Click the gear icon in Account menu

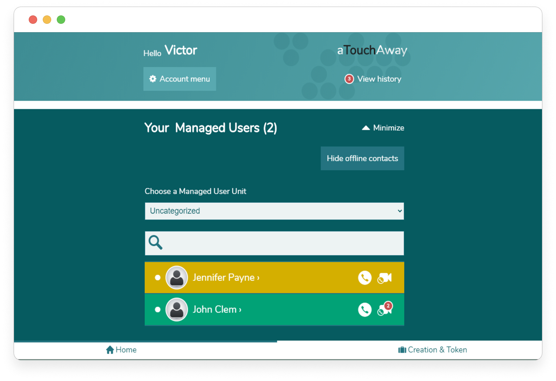[x=152, y=79]
